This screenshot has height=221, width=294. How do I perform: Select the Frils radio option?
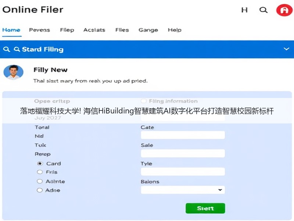click(x=40, y=172)
